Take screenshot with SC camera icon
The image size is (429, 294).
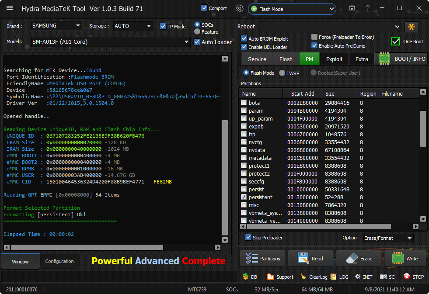(x=384, y=277)
